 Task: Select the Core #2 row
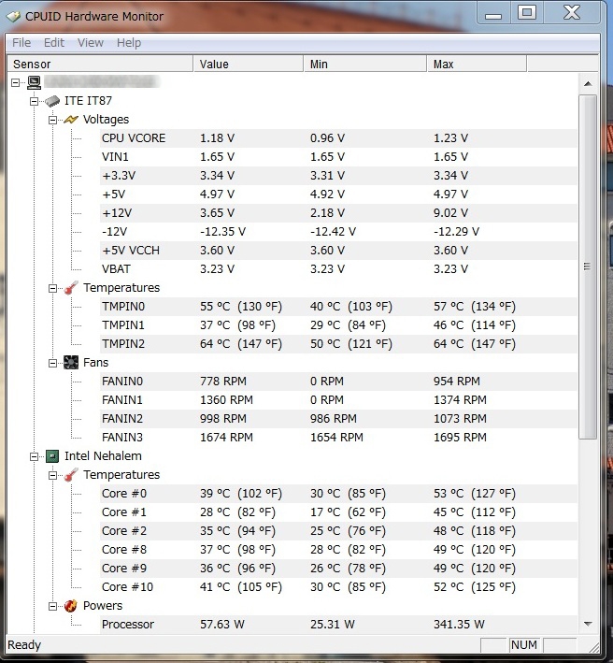click(x=338, y=530)
